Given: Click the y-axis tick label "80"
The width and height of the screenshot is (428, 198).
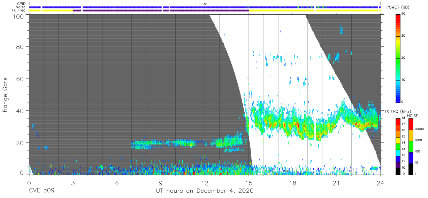Looking at the screenshot, I should click(20, 46).
